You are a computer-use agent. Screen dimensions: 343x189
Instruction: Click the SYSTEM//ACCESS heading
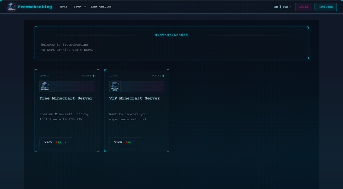coord(171,35)
